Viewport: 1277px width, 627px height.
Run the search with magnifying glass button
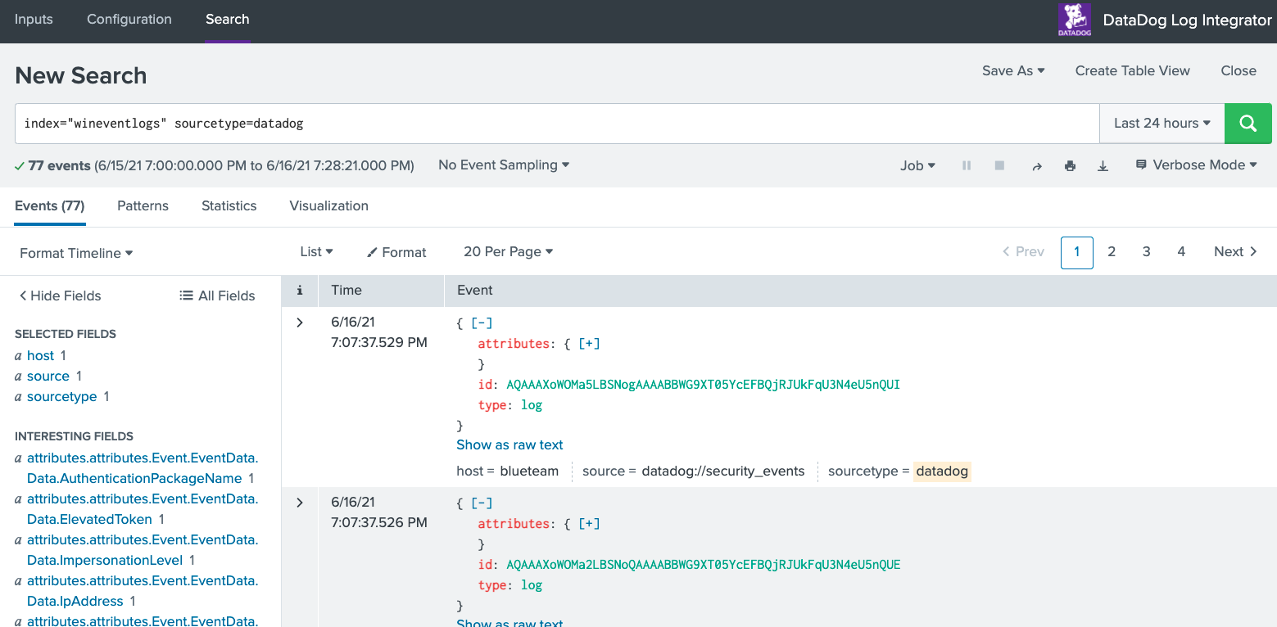tap(1248, 123)
